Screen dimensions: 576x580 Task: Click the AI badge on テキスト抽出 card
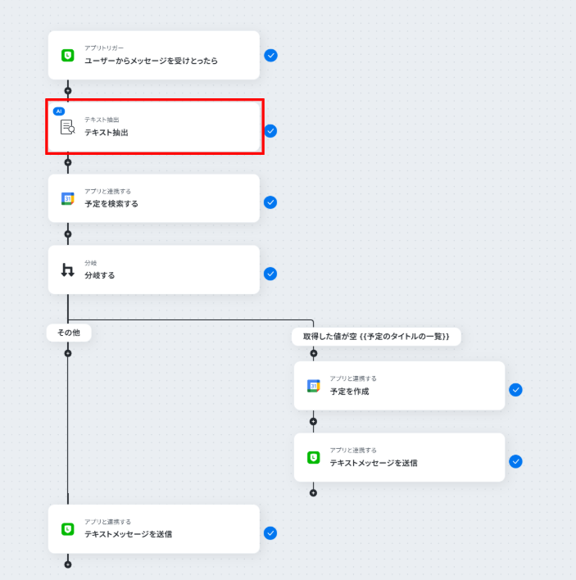58,111
